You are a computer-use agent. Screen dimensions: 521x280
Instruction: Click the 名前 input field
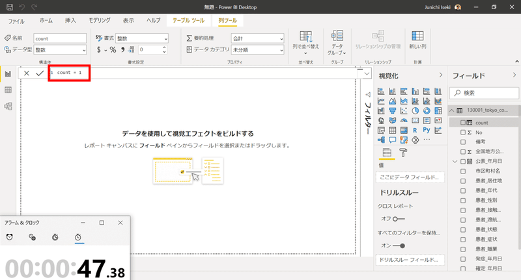[x=60, y=38]
